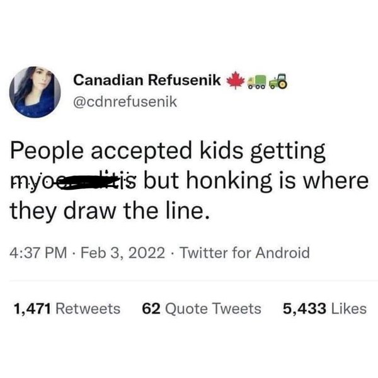This screenshot has height=378, width=378.
Task: Click the Feb 3, 2022 date
Action: 115,253
